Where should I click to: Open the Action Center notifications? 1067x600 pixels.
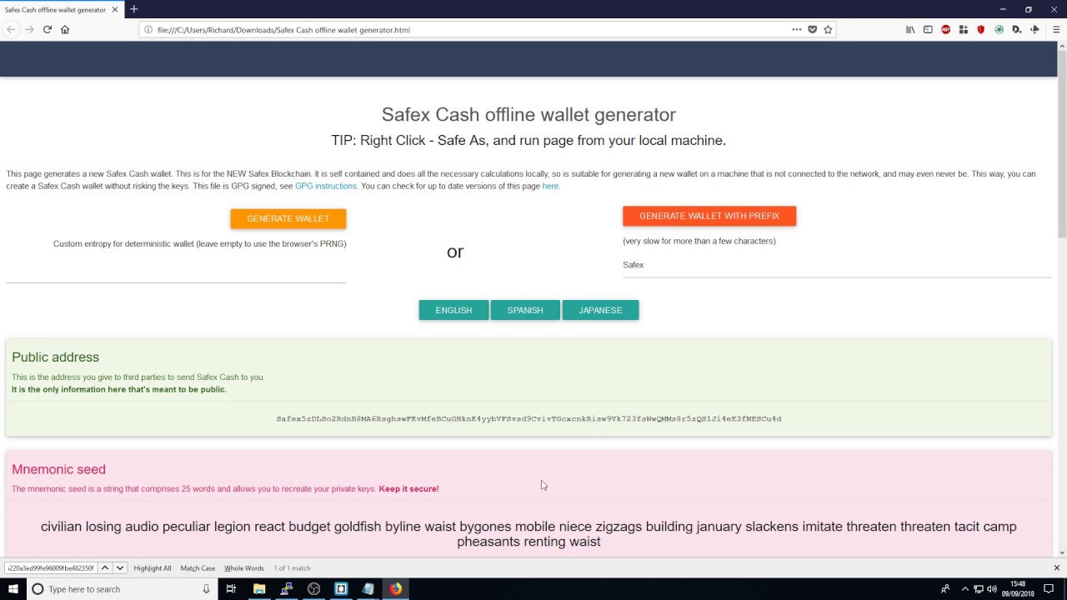click(1049, 589)
